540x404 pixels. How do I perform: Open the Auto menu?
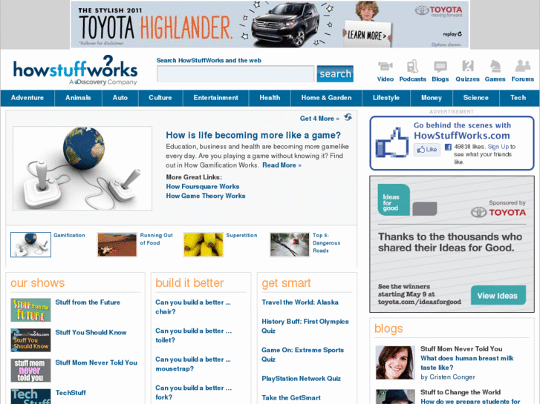coord(120,98)
